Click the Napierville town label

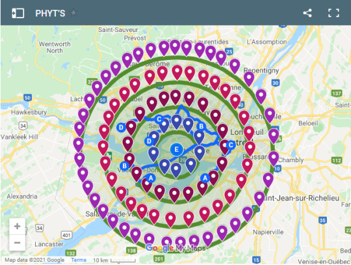coord(268,232)
